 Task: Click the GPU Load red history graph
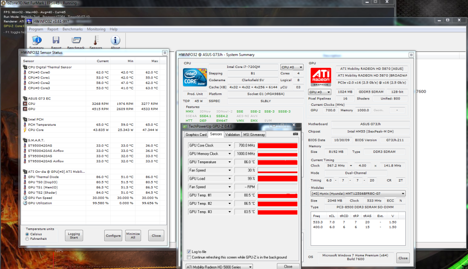(278, 179)
